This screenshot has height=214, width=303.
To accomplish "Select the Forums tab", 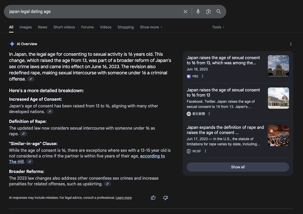I will (x=87, y=27).
